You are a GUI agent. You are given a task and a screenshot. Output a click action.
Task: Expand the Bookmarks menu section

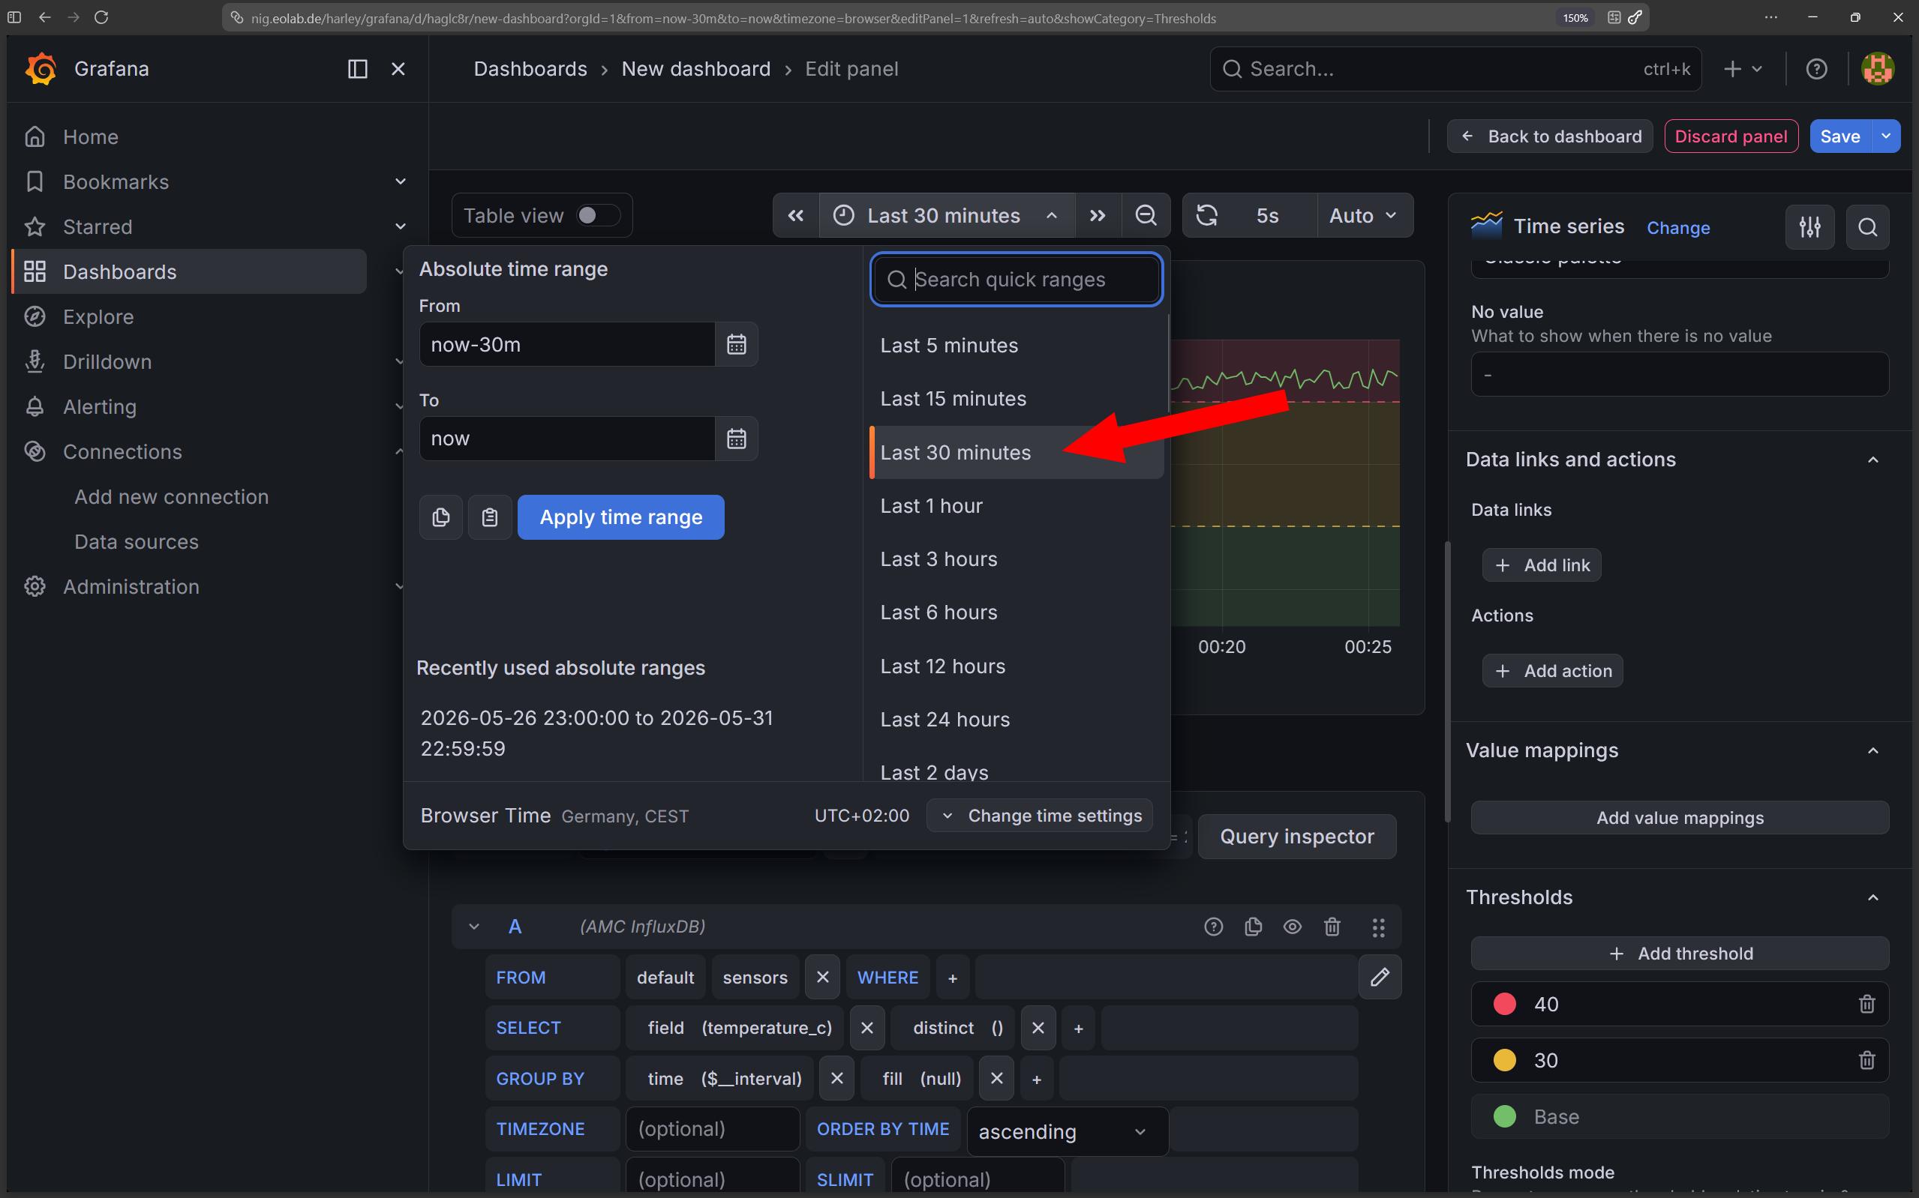(401, 181)
